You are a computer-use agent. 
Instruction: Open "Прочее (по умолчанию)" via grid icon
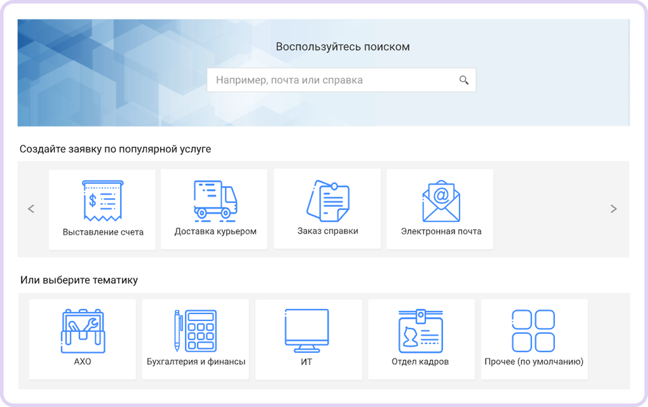[534, 330]
